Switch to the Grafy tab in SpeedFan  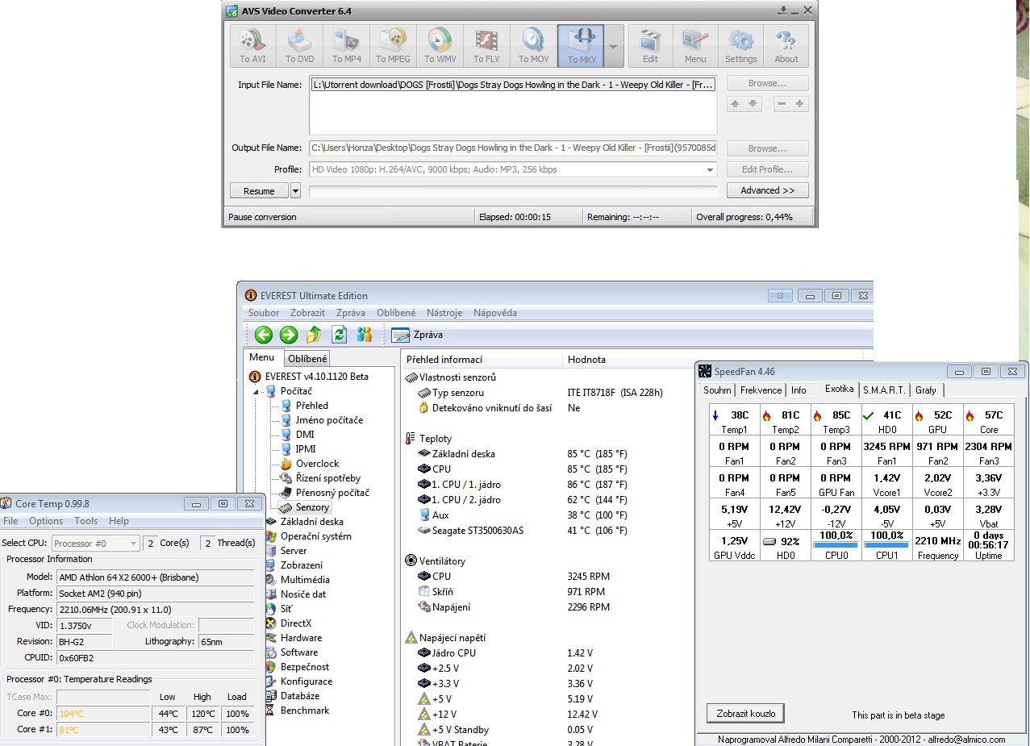[926, 390]
